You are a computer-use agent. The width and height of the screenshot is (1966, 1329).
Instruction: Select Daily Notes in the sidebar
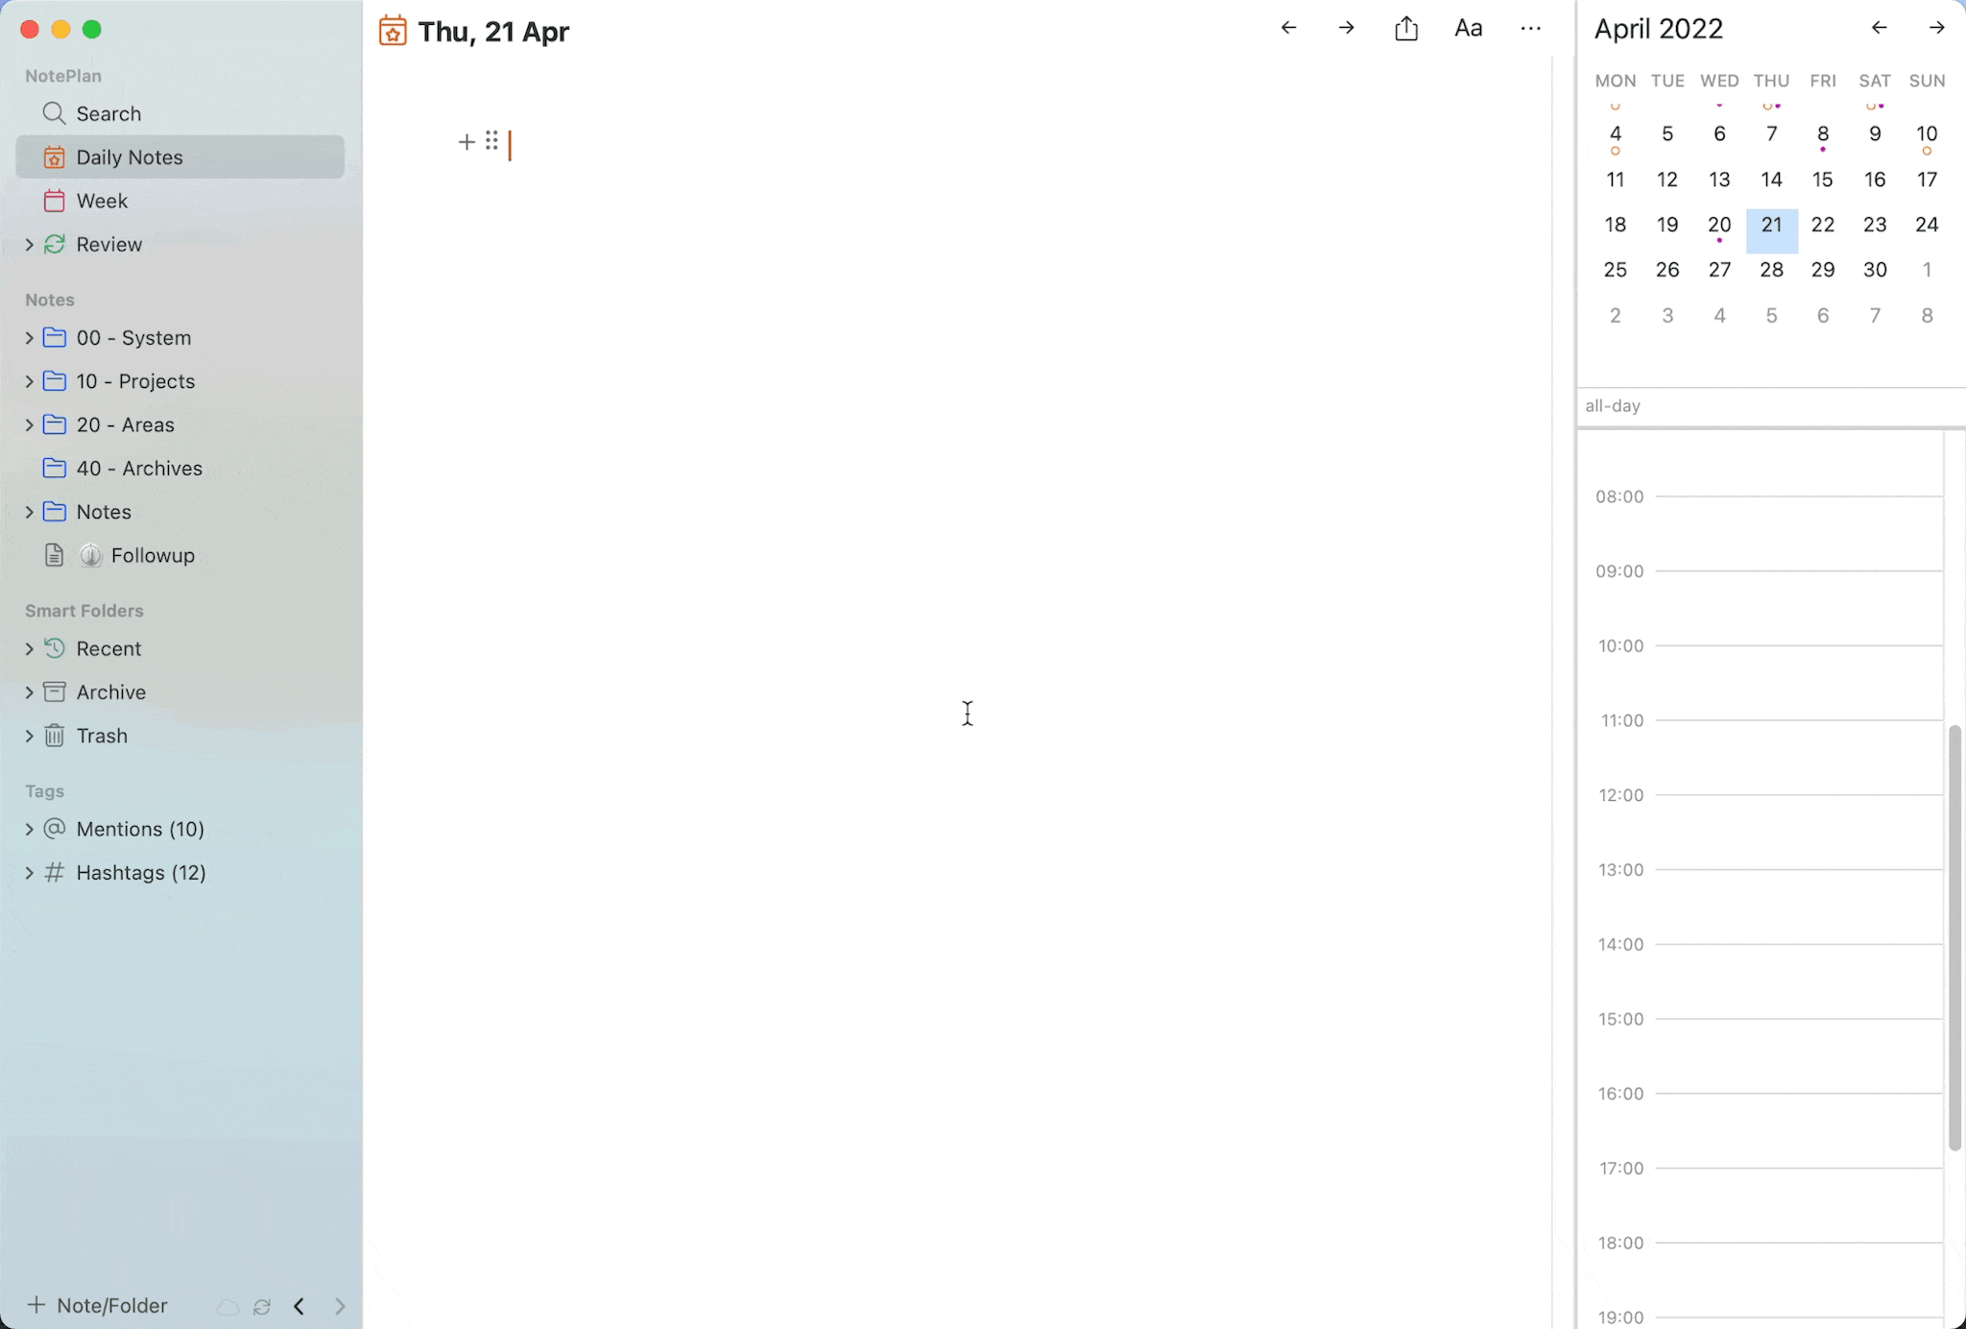click(x=131, y=157)
